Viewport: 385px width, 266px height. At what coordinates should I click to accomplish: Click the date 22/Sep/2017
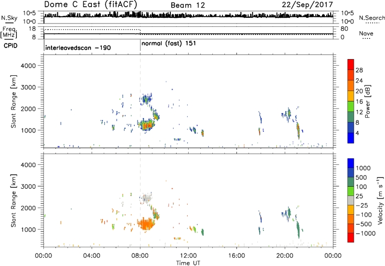[307, 5]
